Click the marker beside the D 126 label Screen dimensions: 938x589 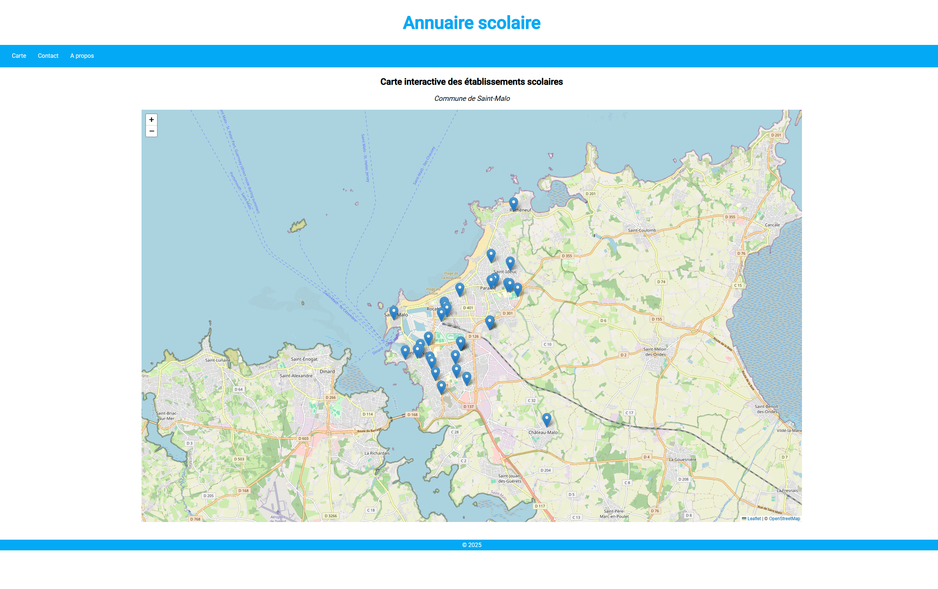point(460,342)
